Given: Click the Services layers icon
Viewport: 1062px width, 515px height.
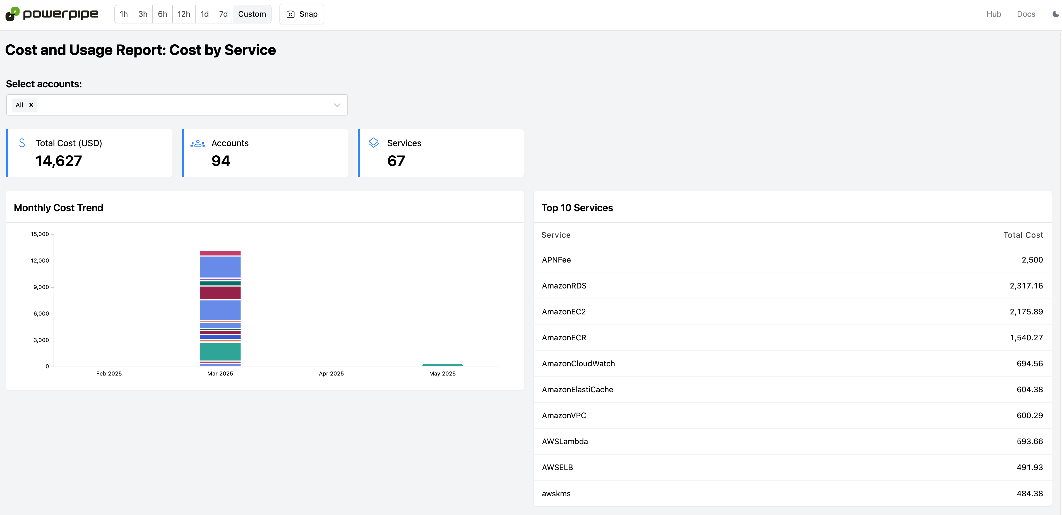Looking at the screenshot, I should point(374,143).
